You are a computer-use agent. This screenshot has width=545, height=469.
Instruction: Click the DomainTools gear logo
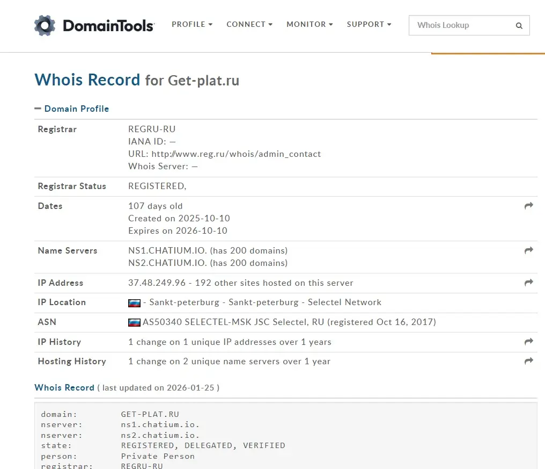pyautogui.click(x=45, y=25)
